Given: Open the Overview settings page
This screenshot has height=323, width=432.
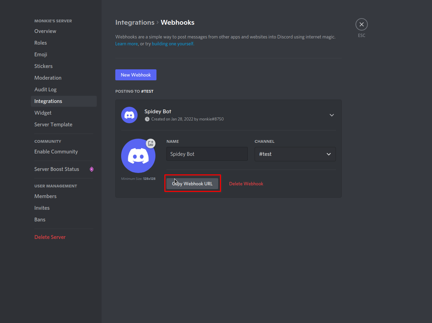Looking at the screenshot, I should (x=64, y=31).
